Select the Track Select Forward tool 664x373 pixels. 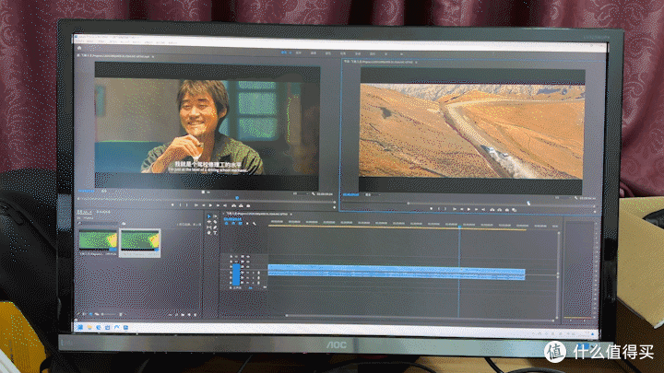(x=215, y=216)
